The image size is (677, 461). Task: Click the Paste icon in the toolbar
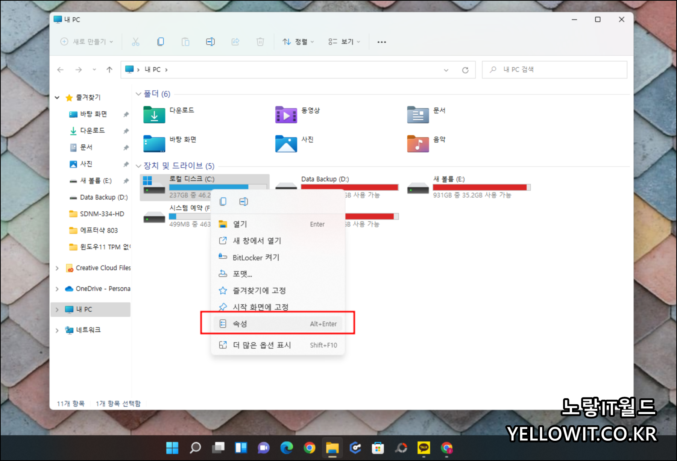(185, 42)
